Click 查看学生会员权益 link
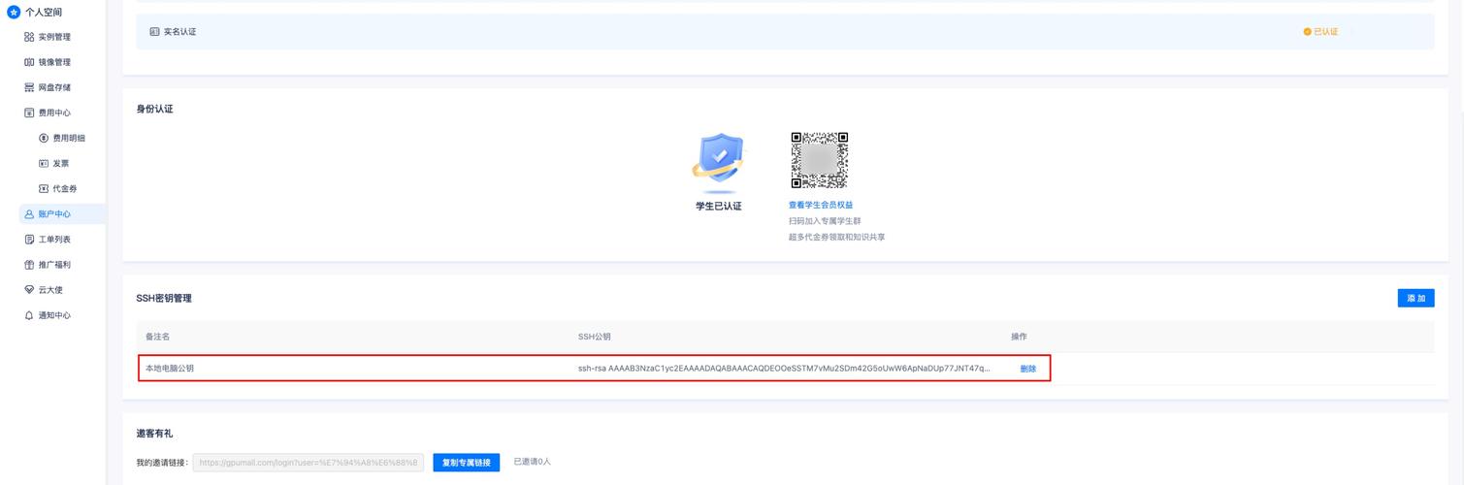Viewport: 1464px width, 485px height. (x=821, y=205)
